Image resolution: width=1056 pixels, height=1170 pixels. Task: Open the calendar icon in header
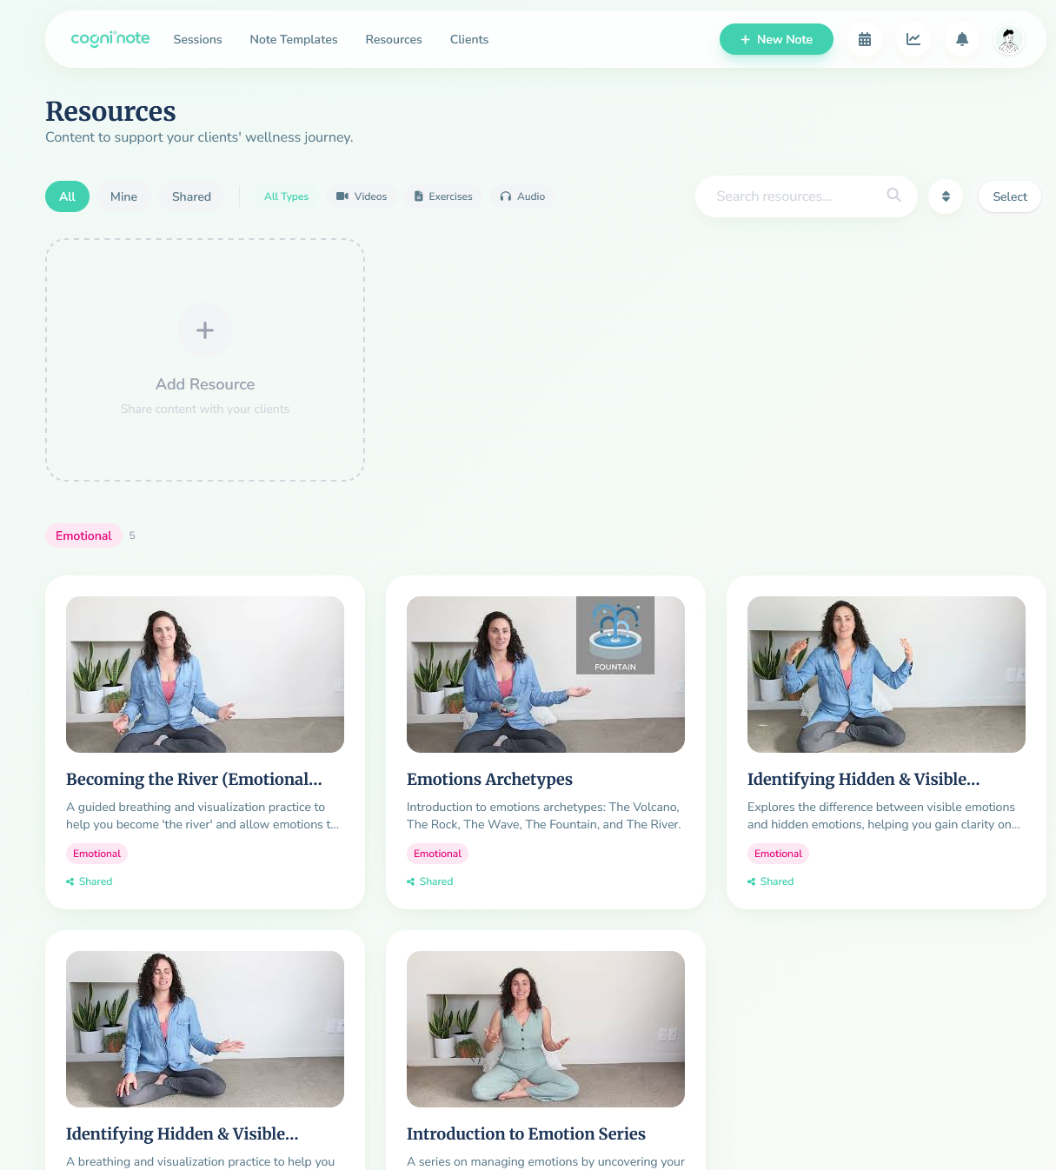tap(864, 39)
